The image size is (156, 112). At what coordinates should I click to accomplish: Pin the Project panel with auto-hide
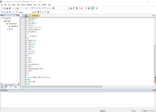coord(17,15)
